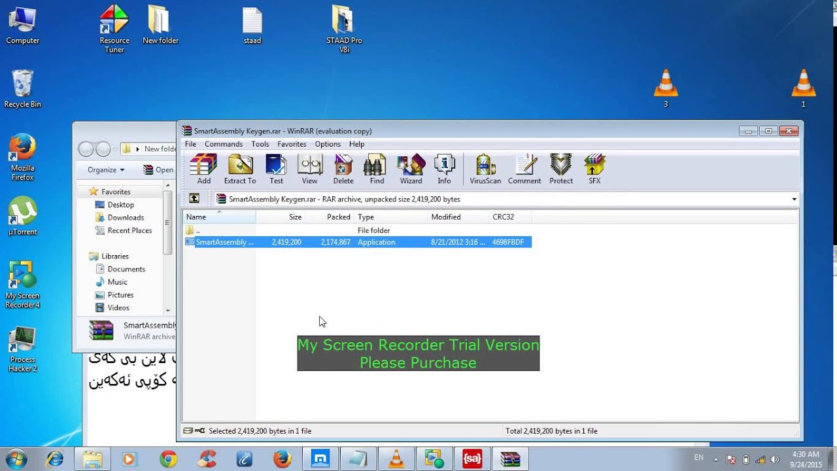This screenshot has width=837, height=471.
Task: Click Libraries in Explorer navigation pane
Action: [x=114, y=256]
